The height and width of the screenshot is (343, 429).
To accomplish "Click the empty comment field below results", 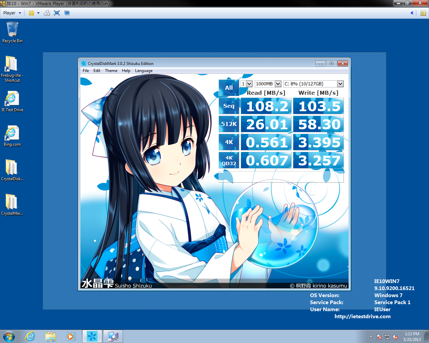I will [x=281, y=177].
